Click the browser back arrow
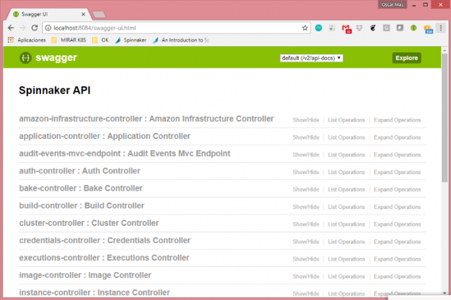 point(11,28)
